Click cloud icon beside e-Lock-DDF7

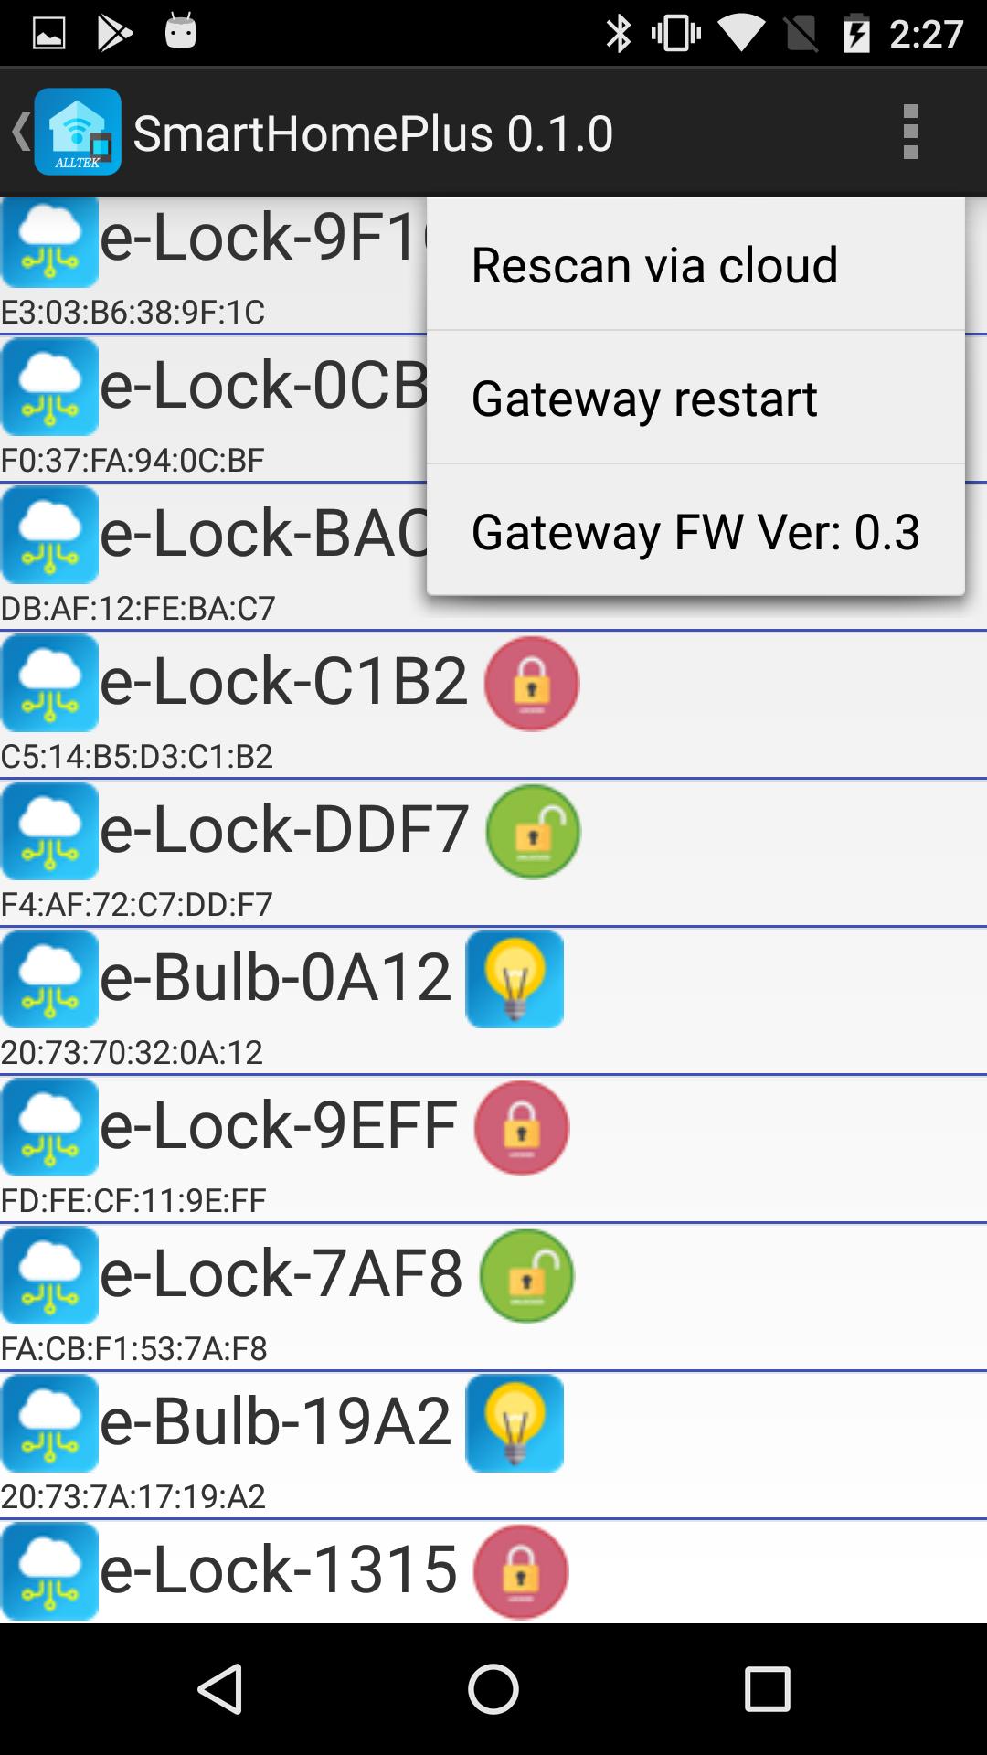click(49, 831)
